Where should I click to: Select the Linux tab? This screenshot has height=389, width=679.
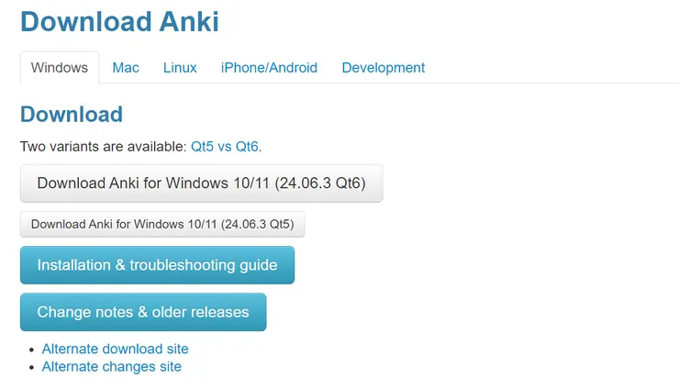tap(180, 68)
